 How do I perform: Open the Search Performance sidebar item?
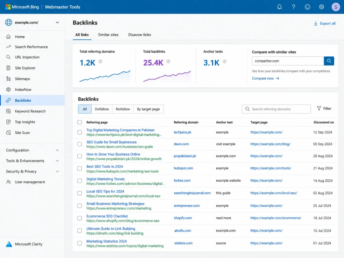click(x=33, y=47)
